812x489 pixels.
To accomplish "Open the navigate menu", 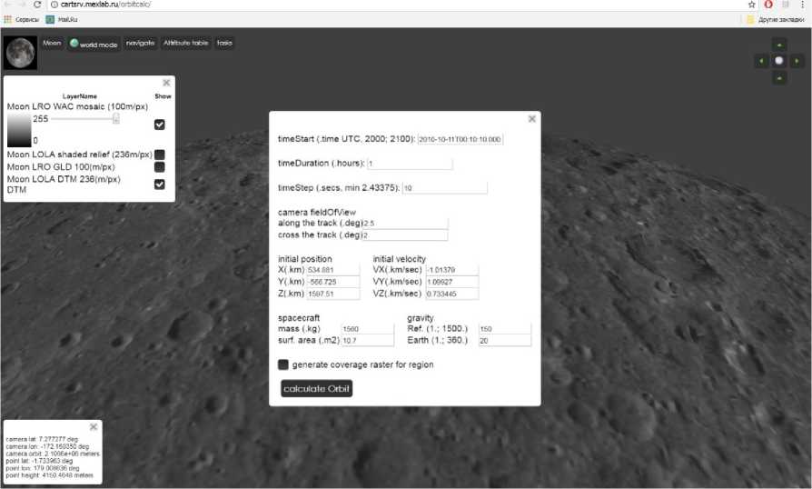I will click(141, 43).
